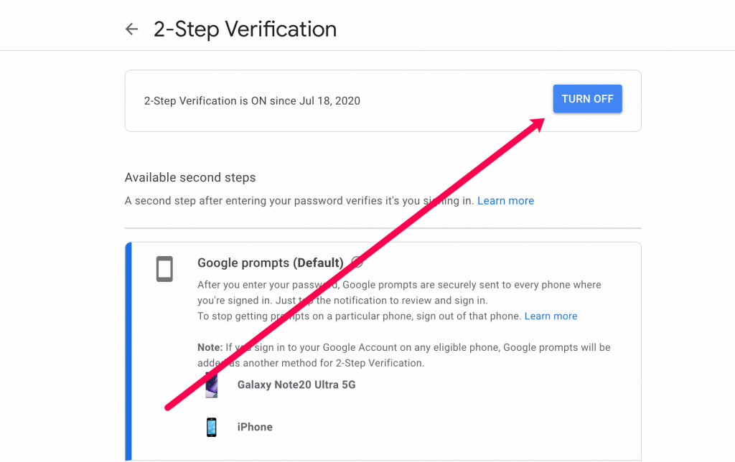Click the back arrow to exit 2-Step Verification

(x=131, y=29)
